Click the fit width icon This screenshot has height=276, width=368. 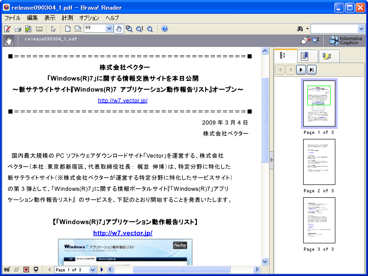(78, 29)
